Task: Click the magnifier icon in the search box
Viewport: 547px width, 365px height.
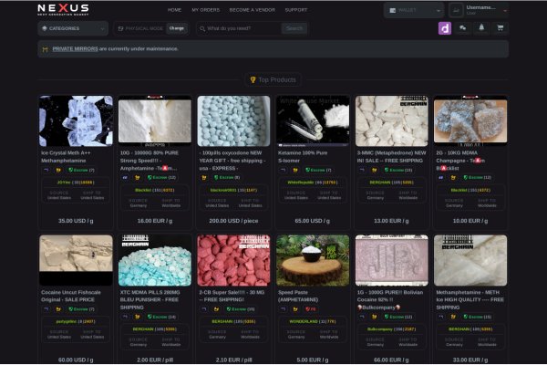Action: pyautogui.click(x=202, y=28)
